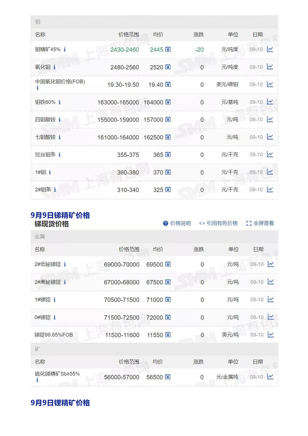Click the 9月9日锑精矿价格 heading
The image size is (308, 436).
click(60, 215)
